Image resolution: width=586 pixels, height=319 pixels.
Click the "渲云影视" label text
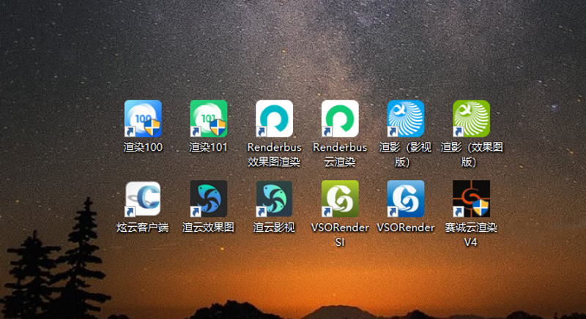coord(274,228)
